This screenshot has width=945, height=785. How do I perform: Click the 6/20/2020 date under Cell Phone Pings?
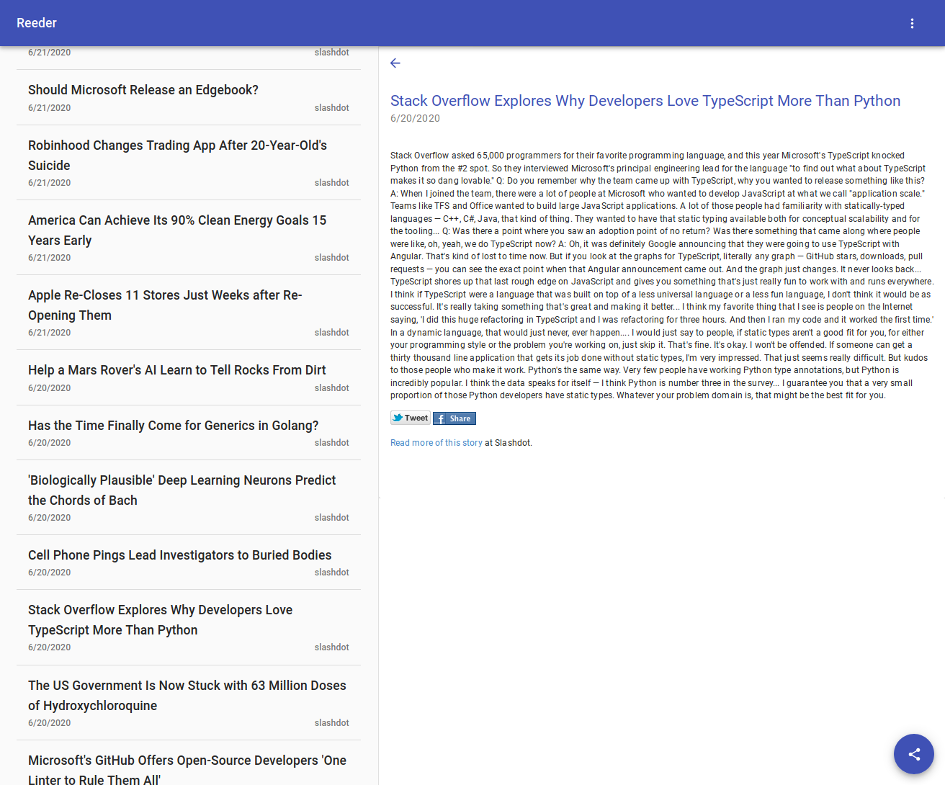50,573
